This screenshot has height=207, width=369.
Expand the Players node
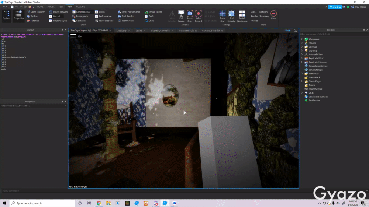(x=302, y=43)
